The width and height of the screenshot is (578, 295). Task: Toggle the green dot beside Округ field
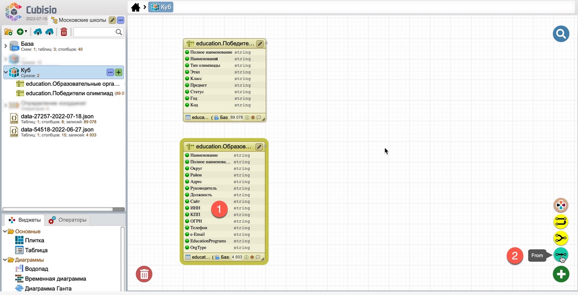[187, 168]
